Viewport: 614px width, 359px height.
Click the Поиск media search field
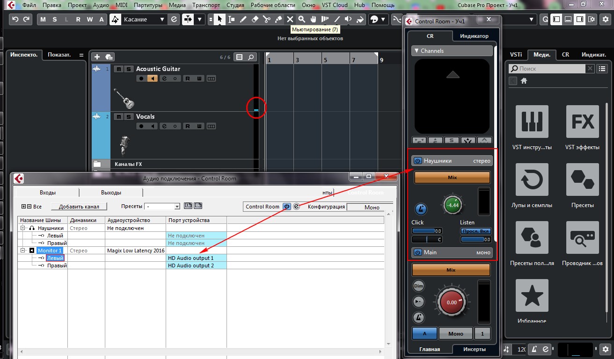(x=547, y=69)
